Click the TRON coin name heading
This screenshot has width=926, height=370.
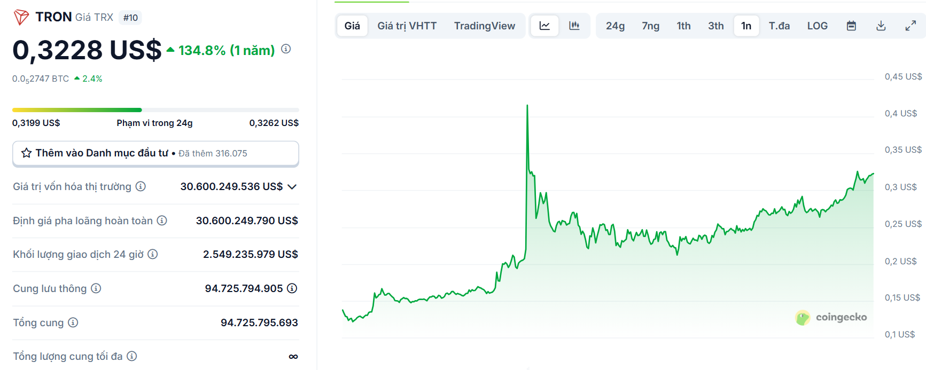point(53,17)
